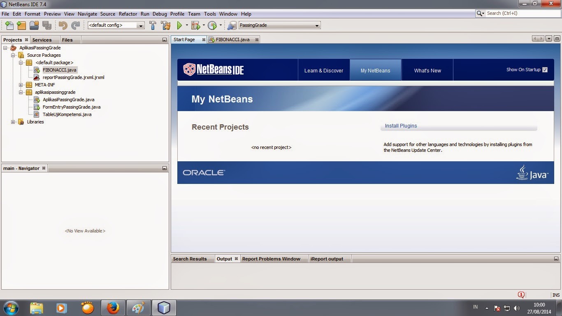Collapse the Source Packages node

pyautogui.click(x=13, y=55)
